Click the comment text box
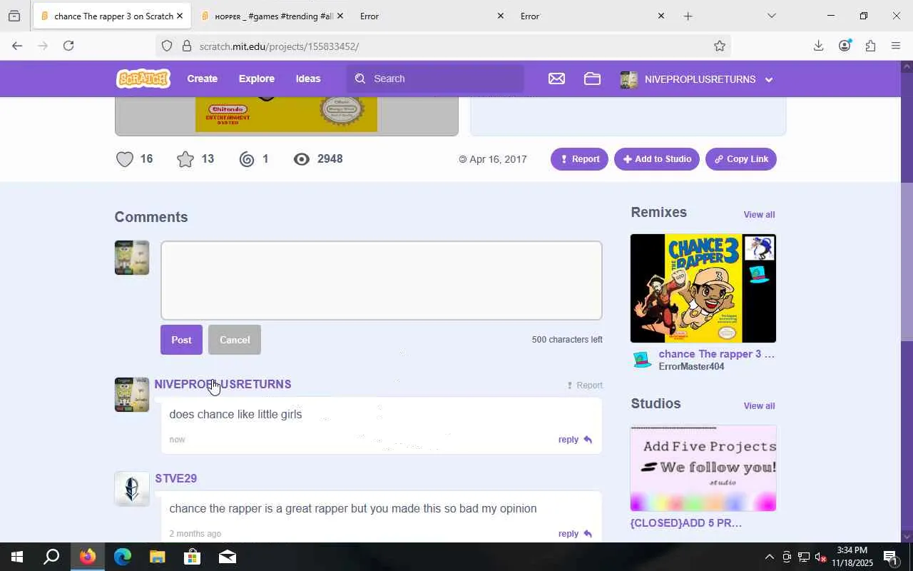913x571 pixels. (x=382, y=281)
